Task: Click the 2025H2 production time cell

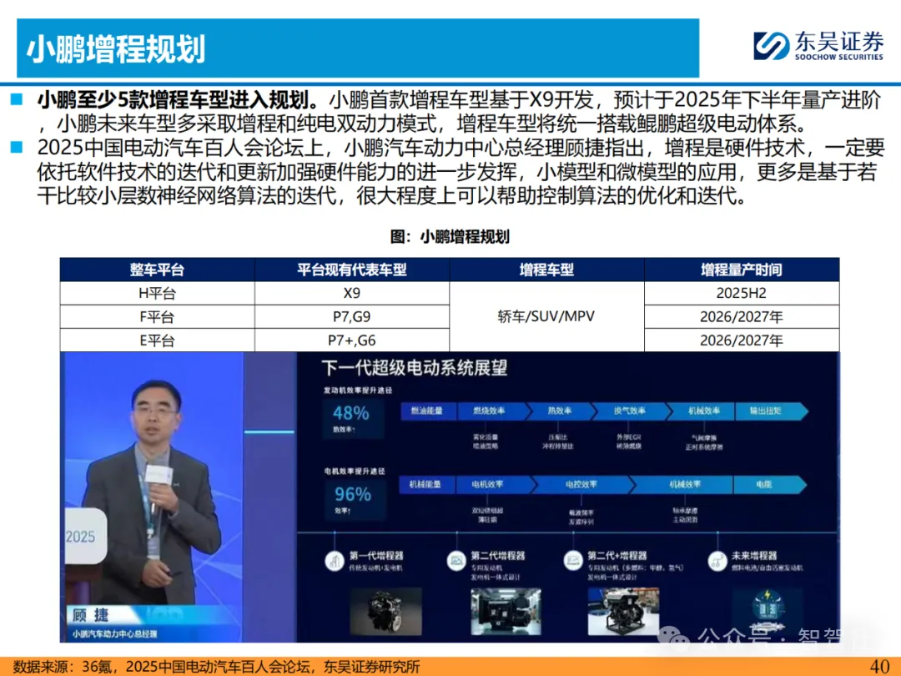Action: [x=742, y=293]
